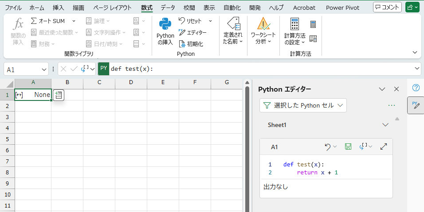424x212 pixels.
Task: Save Python code with the green disk icon
Action: pyautogui.click(x=348, y=147)
